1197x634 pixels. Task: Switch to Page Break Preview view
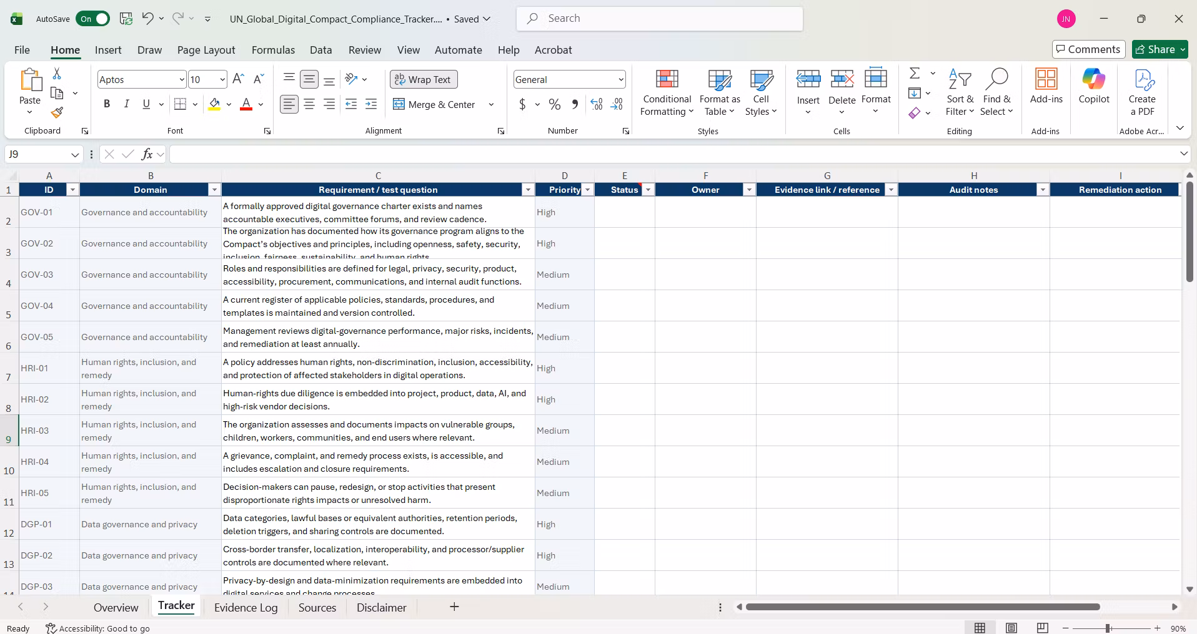[1042, 628]
